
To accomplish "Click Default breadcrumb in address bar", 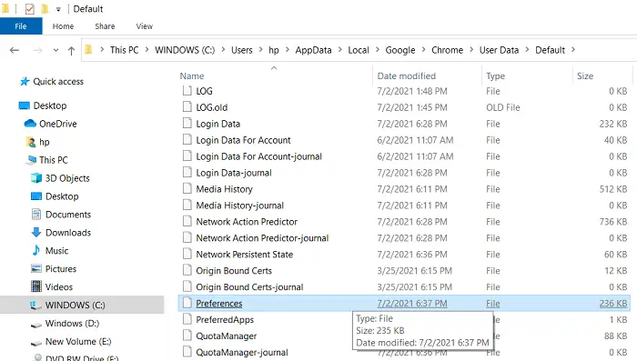I will point(550,50).
